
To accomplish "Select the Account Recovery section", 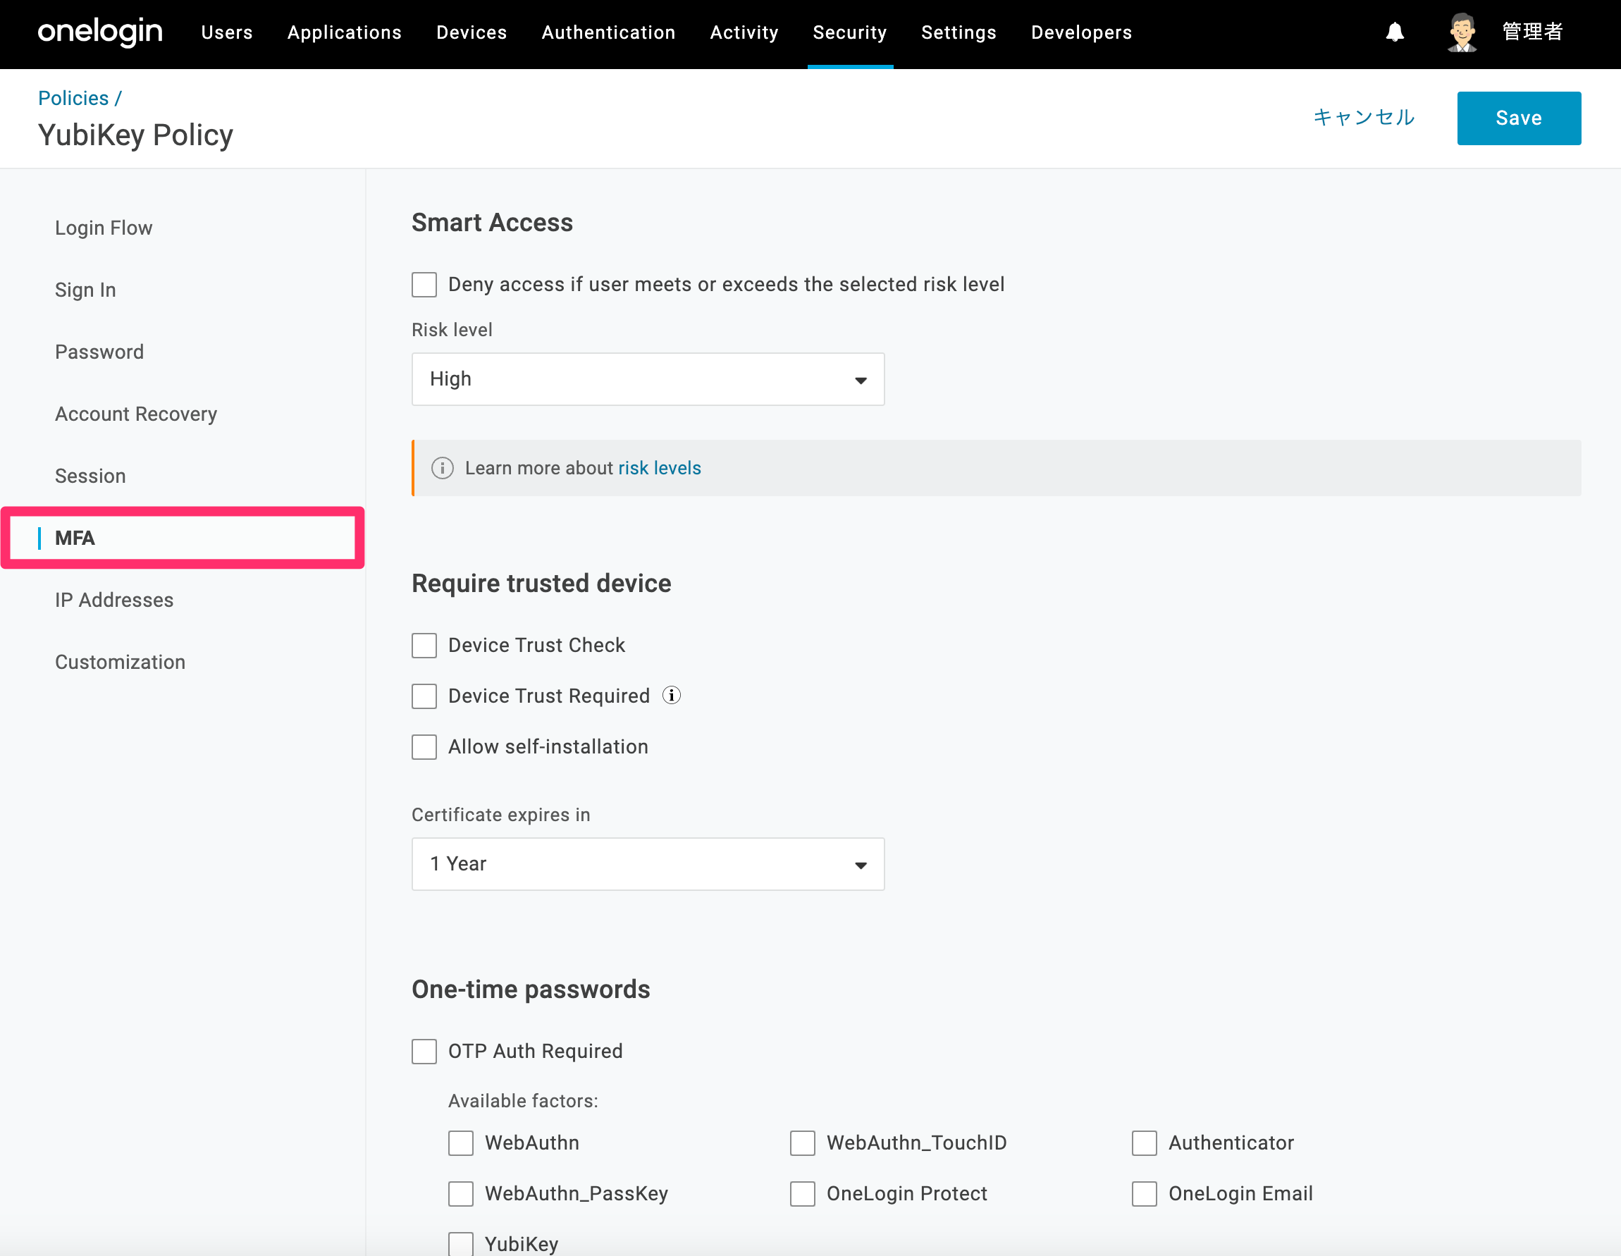I will pos(136,414).
